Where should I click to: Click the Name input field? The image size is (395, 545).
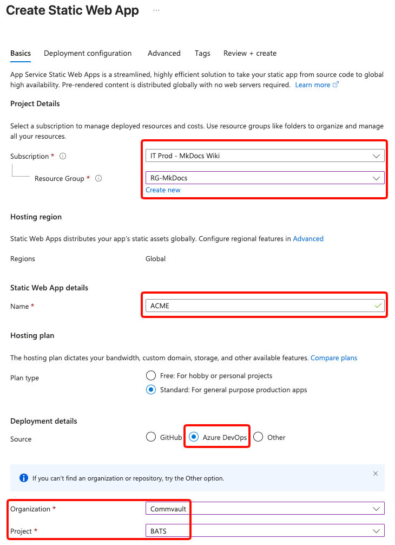pyautogui.click(x=260, y=306)
